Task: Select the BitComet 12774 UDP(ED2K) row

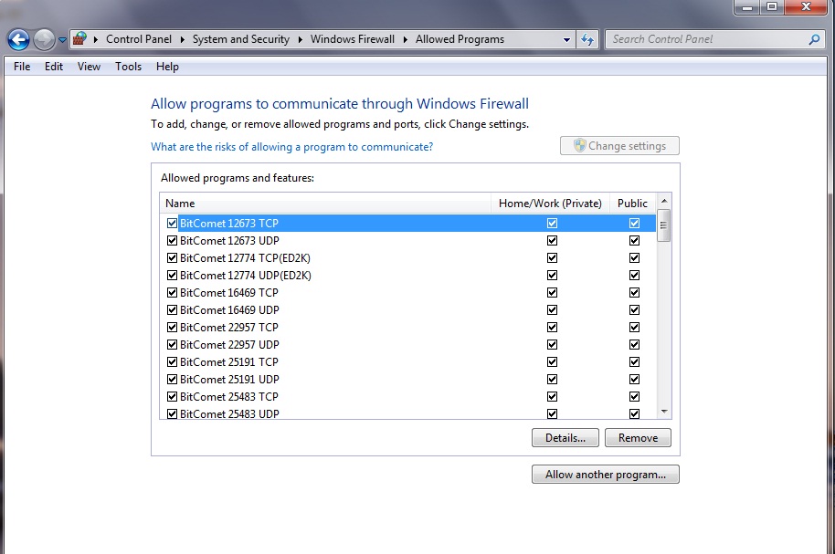Action: (408, 275)
